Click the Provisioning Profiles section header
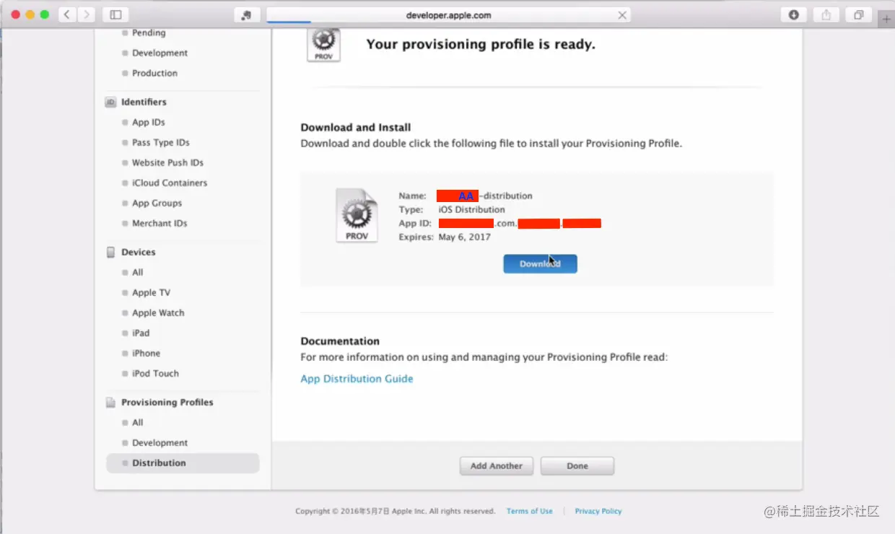895x534 pixels. [167, 403]
